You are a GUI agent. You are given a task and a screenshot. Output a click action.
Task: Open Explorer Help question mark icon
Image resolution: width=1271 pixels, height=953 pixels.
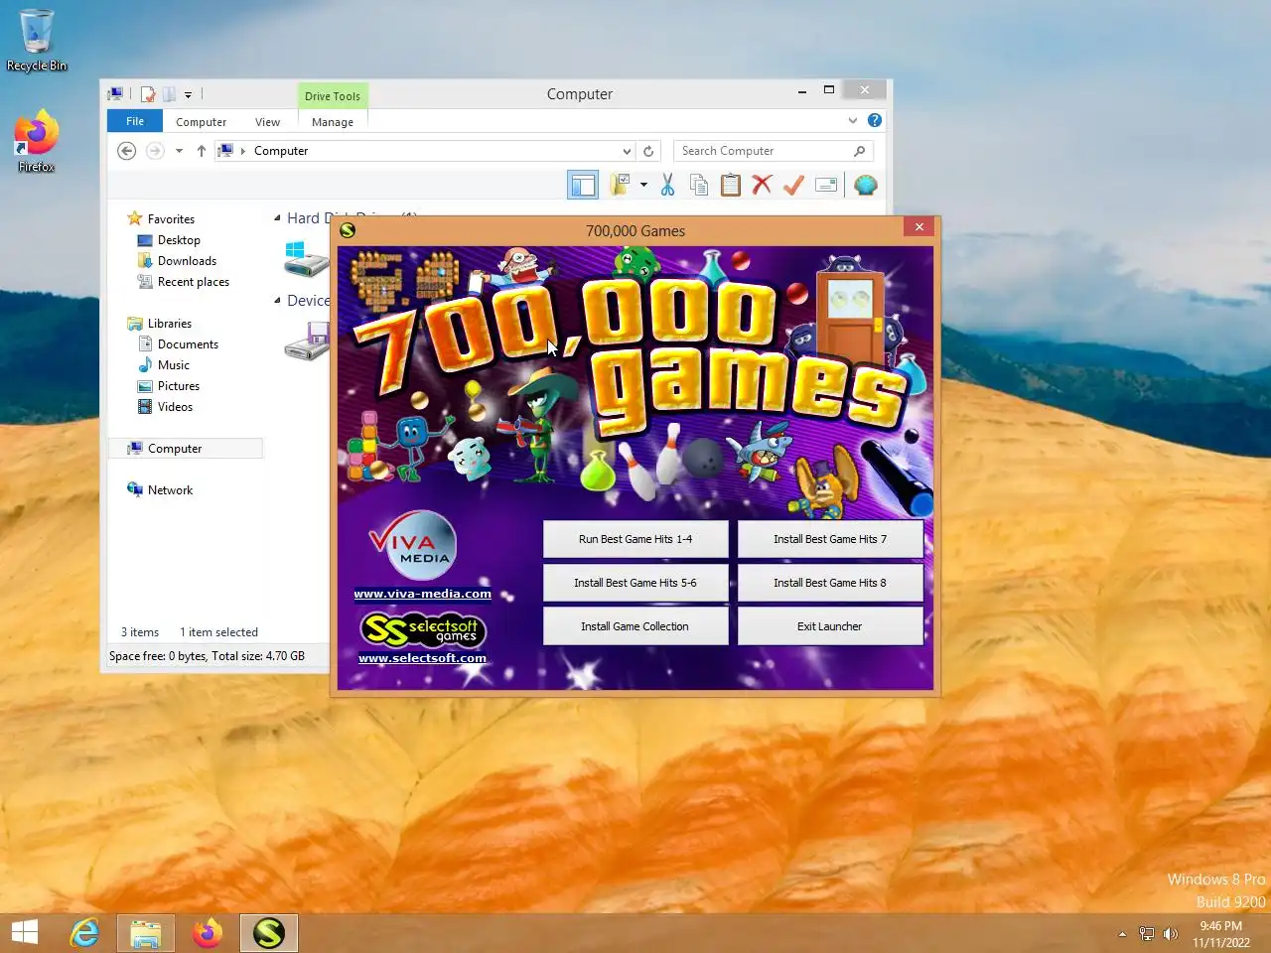click(875, 120)
